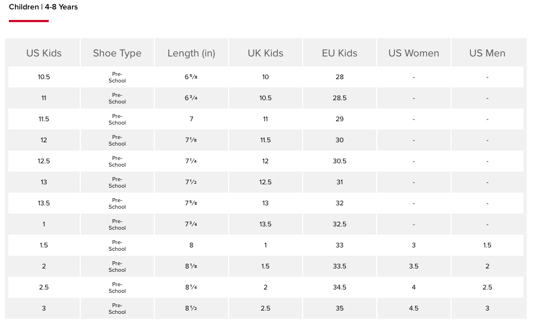Click the UK Kids column header
This screenshot has height=326, width=534.
click(x=266, y=53)
